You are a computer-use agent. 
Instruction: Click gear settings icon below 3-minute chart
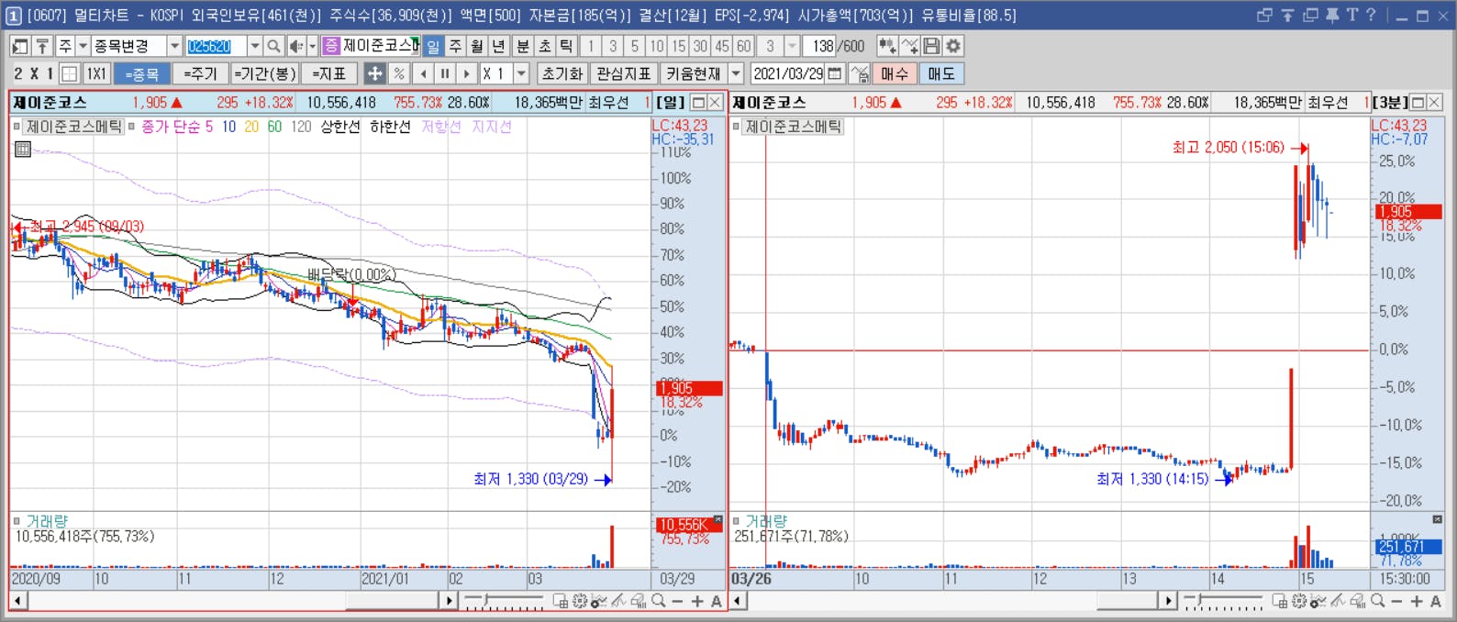point(1299,601)
